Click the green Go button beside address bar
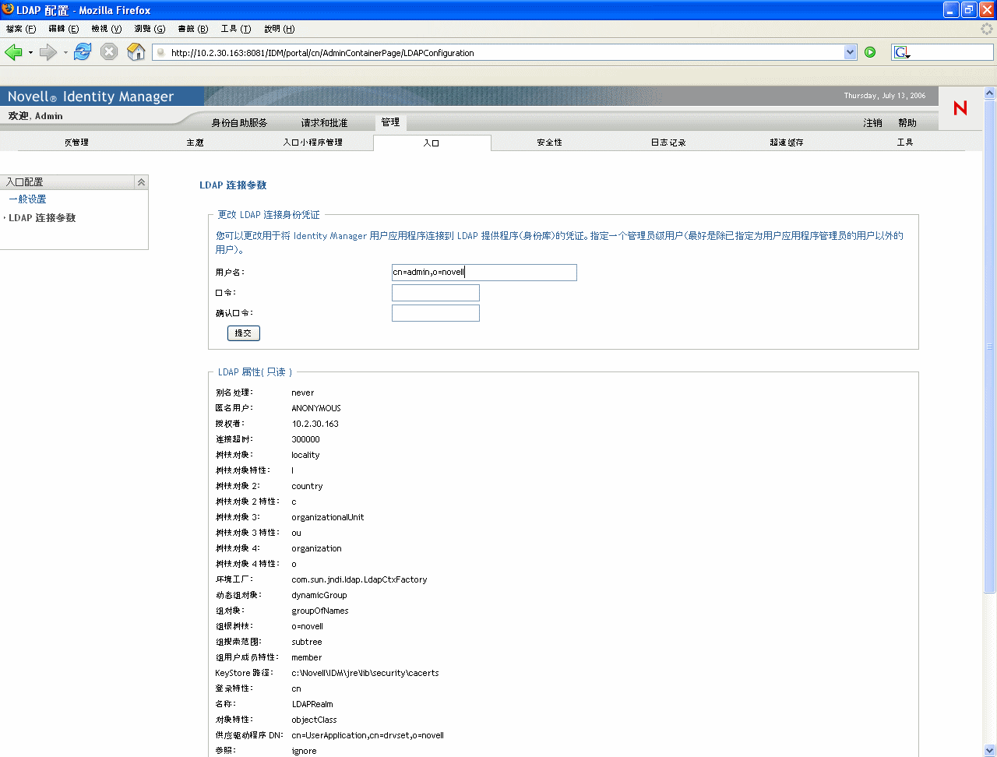 [x=870, y=52]
